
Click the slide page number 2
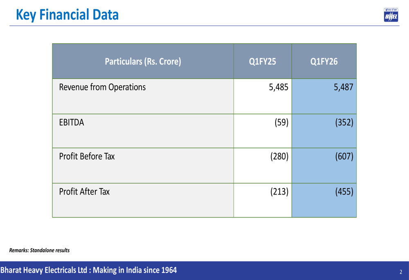click(401, 272)
